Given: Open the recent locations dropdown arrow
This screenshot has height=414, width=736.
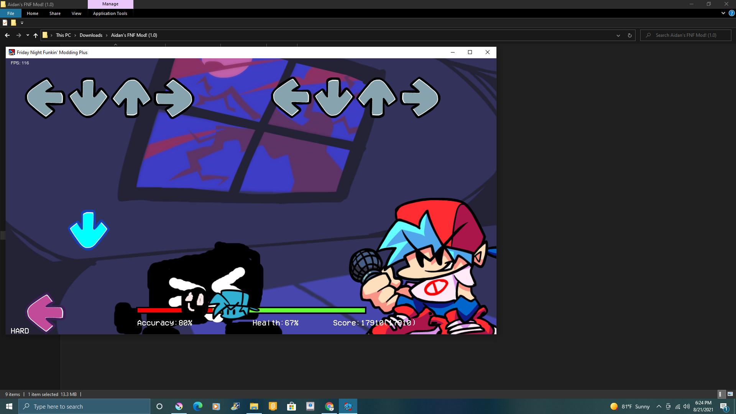Looking at the screenshot, I should [x=28, y=35].
